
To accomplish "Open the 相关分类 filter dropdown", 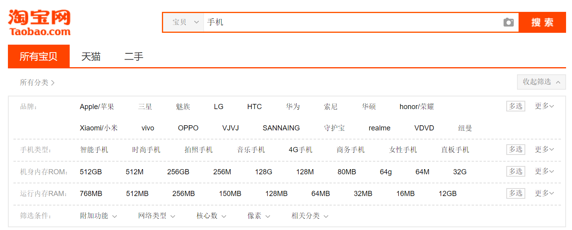I will (310, 216).
